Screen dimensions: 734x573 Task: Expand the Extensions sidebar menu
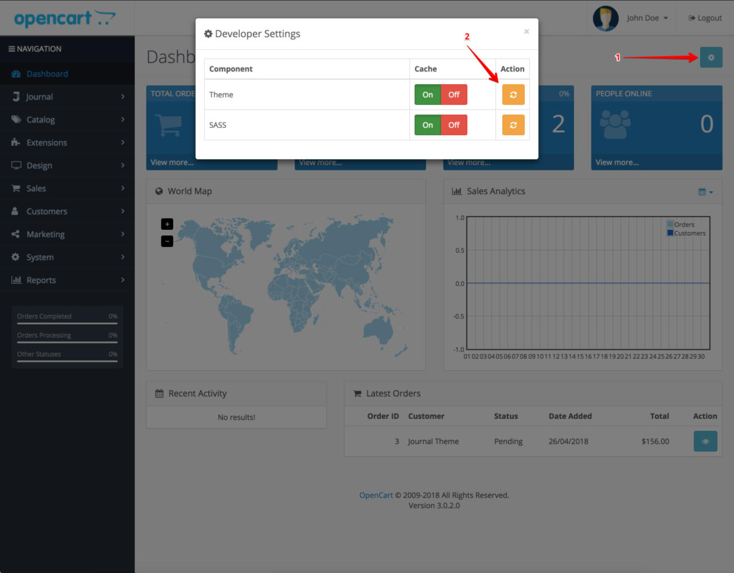point(67,143)
